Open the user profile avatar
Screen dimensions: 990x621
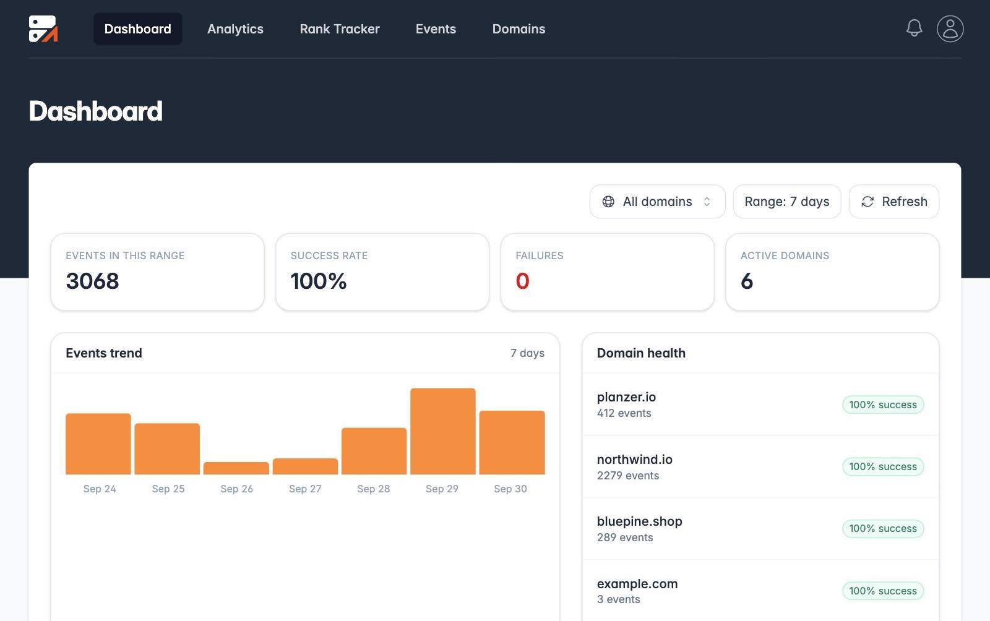[x=950, y=28]
